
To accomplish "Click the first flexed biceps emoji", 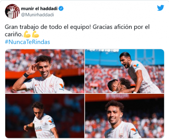I will coord(27,34).
